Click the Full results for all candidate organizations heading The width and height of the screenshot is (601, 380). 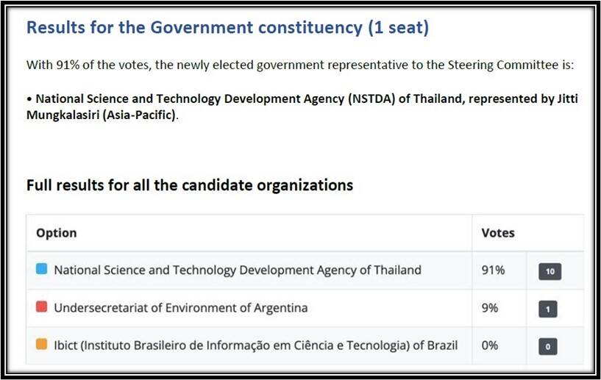tap(189, 185)
